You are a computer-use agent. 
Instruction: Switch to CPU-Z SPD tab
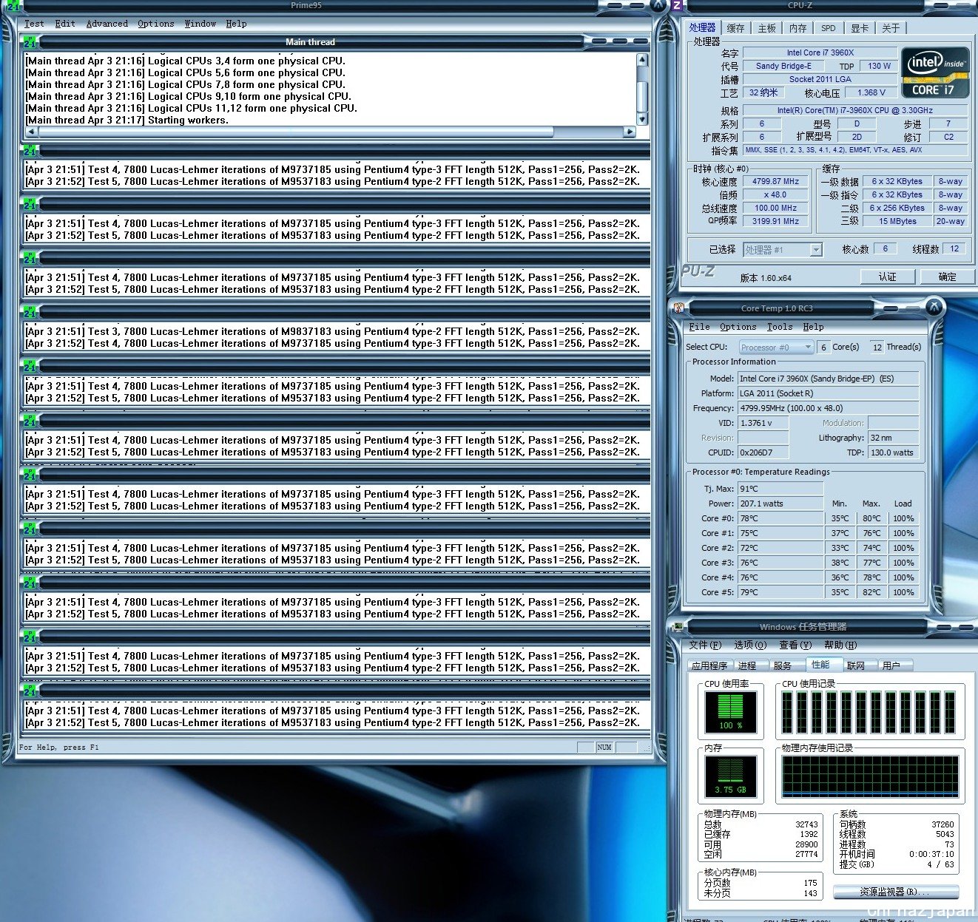(829, 28)
